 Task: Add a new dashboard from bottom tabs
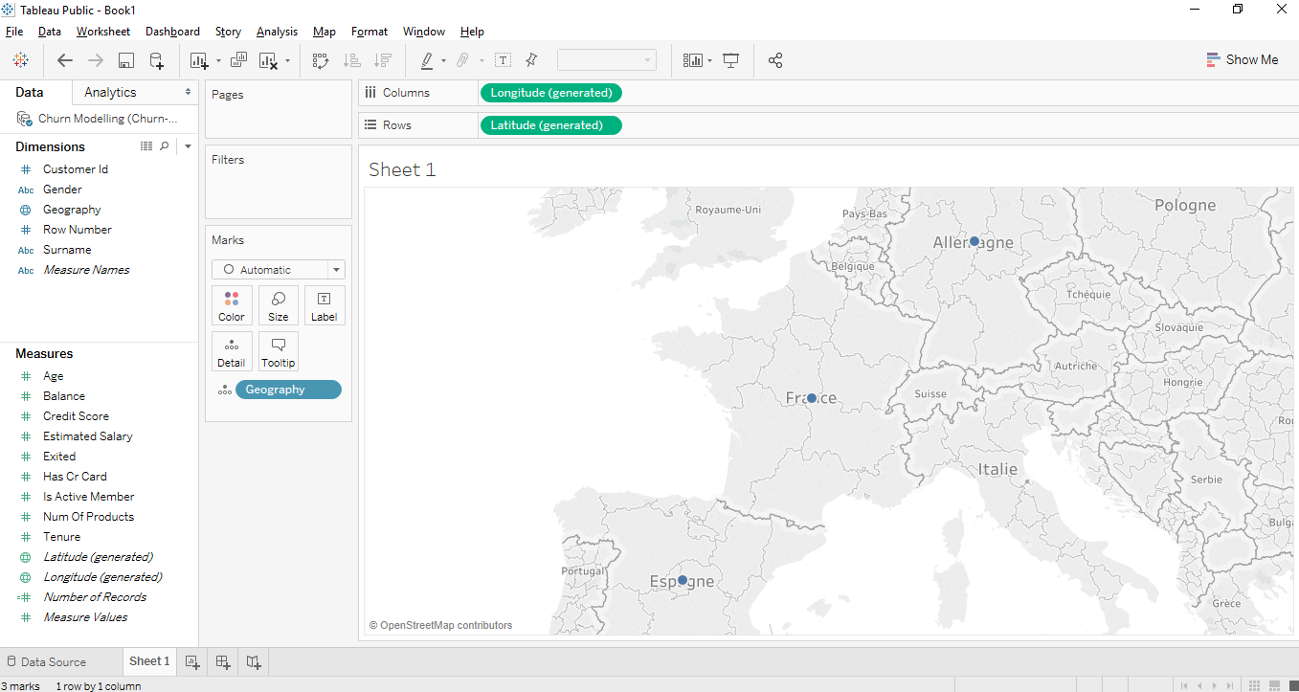(x=223, y=661)
